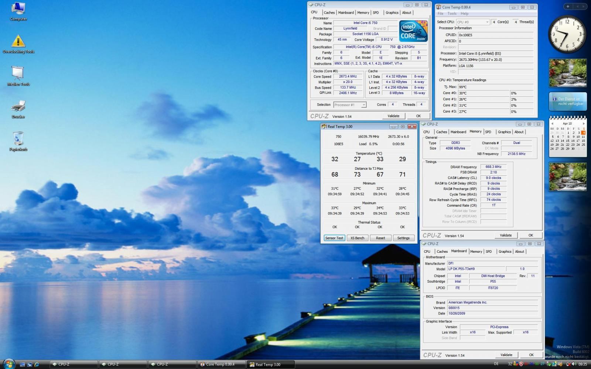Click Specification Intel(R) Core(TM) i5 CPU field
Viewport: 591px width, 369px height.
(380, 47)
